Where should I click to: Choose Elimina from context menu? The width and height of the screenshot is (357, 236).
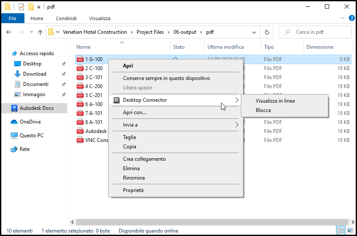(x=132, y=168)
